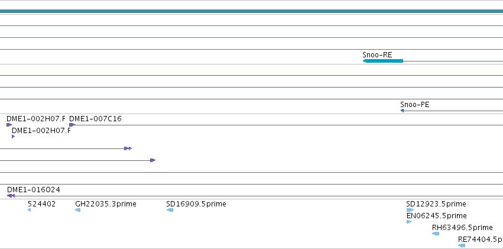Select the SD16909.5prime EST glyph

(x=170, y=210)
